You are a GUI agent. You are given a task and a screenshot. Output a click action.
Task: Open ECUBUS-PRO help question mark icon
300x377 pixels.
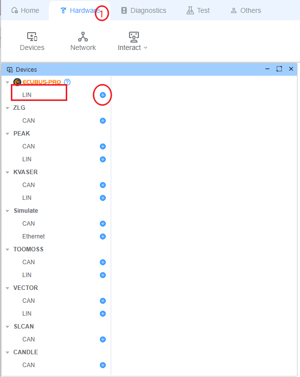click(x=67, y=82)
